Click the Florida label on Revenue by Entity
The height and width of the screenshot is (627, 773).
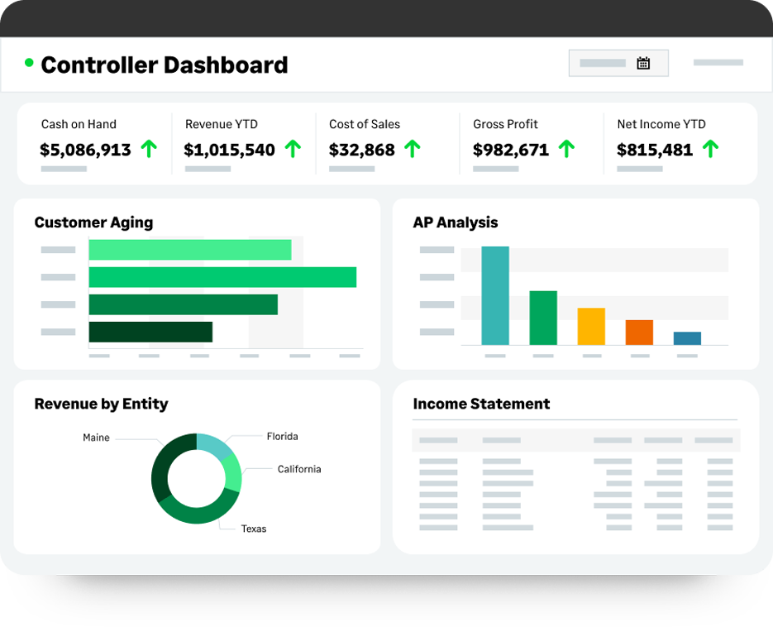point(283,436)
